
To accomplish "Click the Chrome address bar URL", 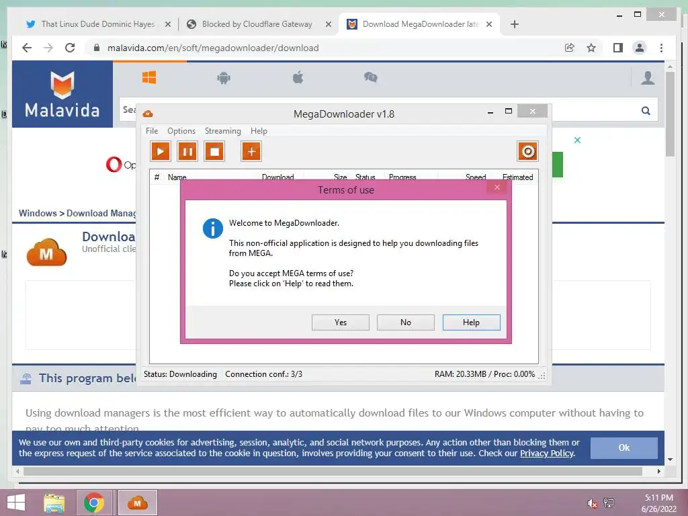I will [213, 48].
